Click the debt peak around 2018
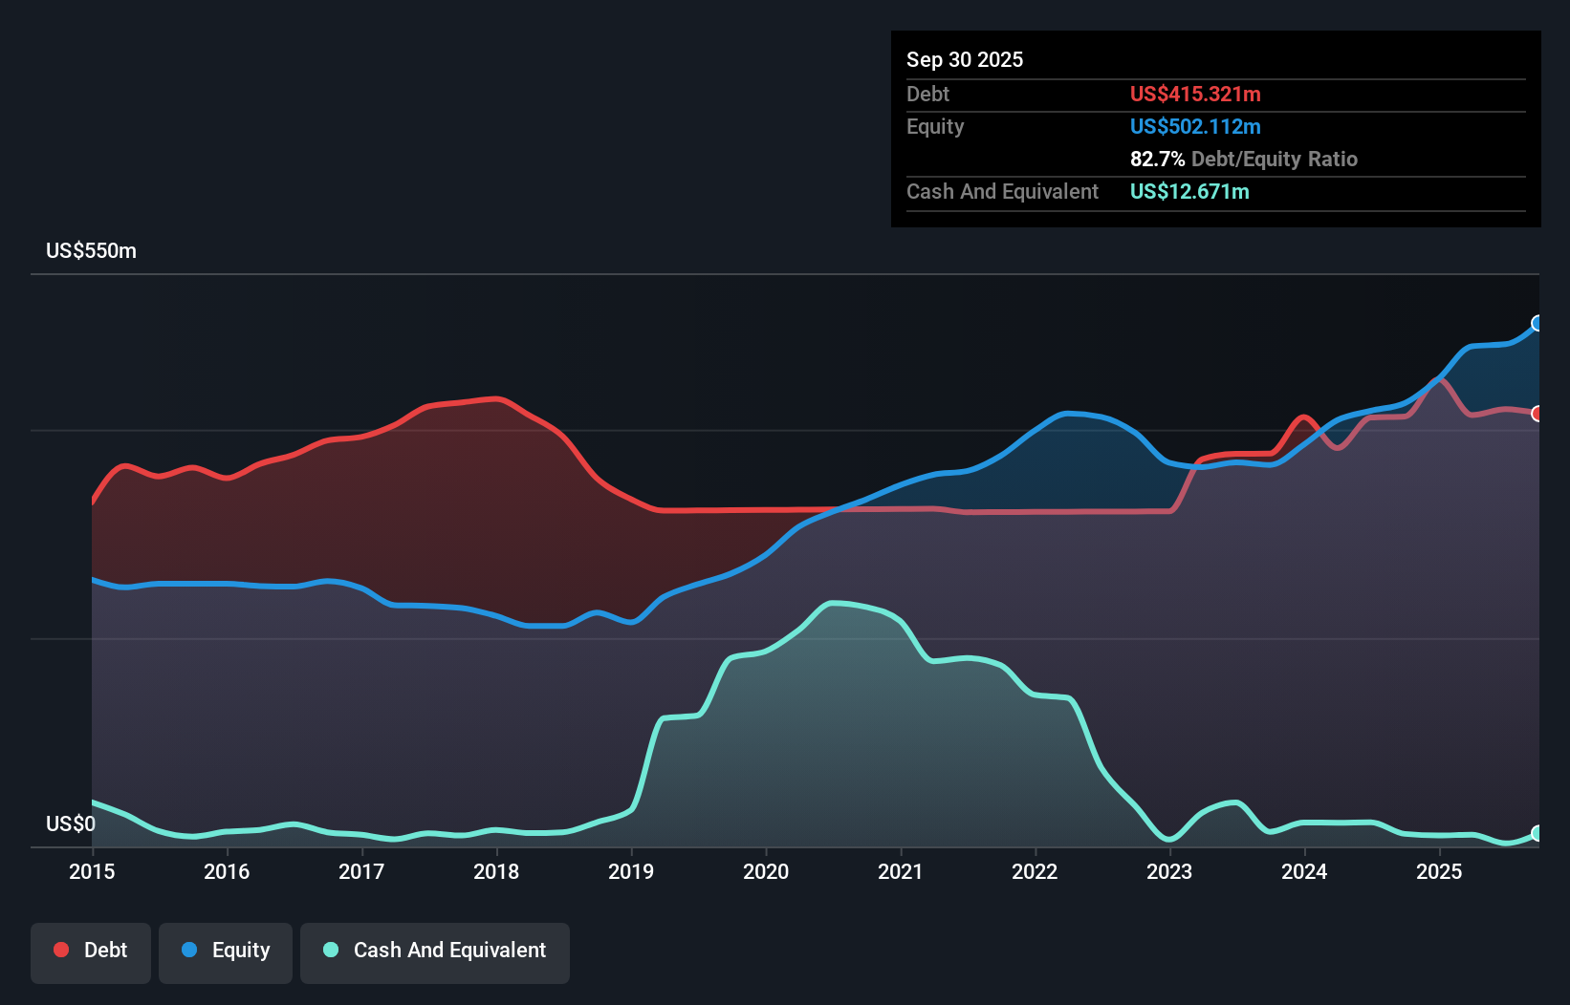Image resolution: width=1570 pixels, height=1005 pixels. pos(496,400)
